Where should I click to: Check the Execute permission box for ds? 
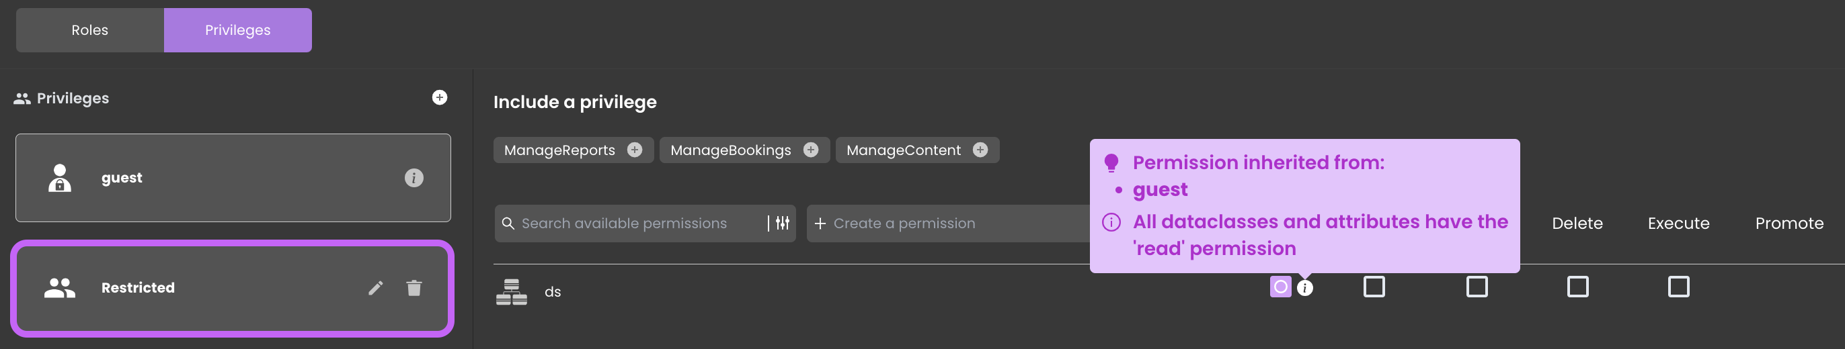click(1679, 287)
